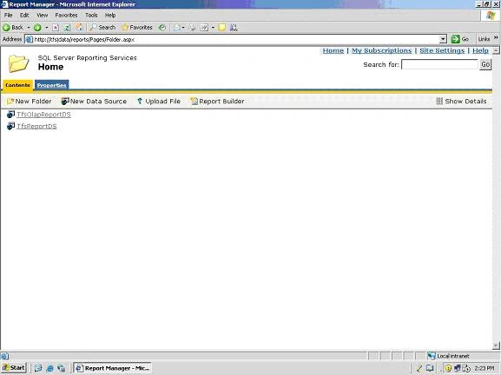The width and height of the screenshot is (501, 375).
Task: Click the page scrollbar up arrow
Action: pos(496,50)
